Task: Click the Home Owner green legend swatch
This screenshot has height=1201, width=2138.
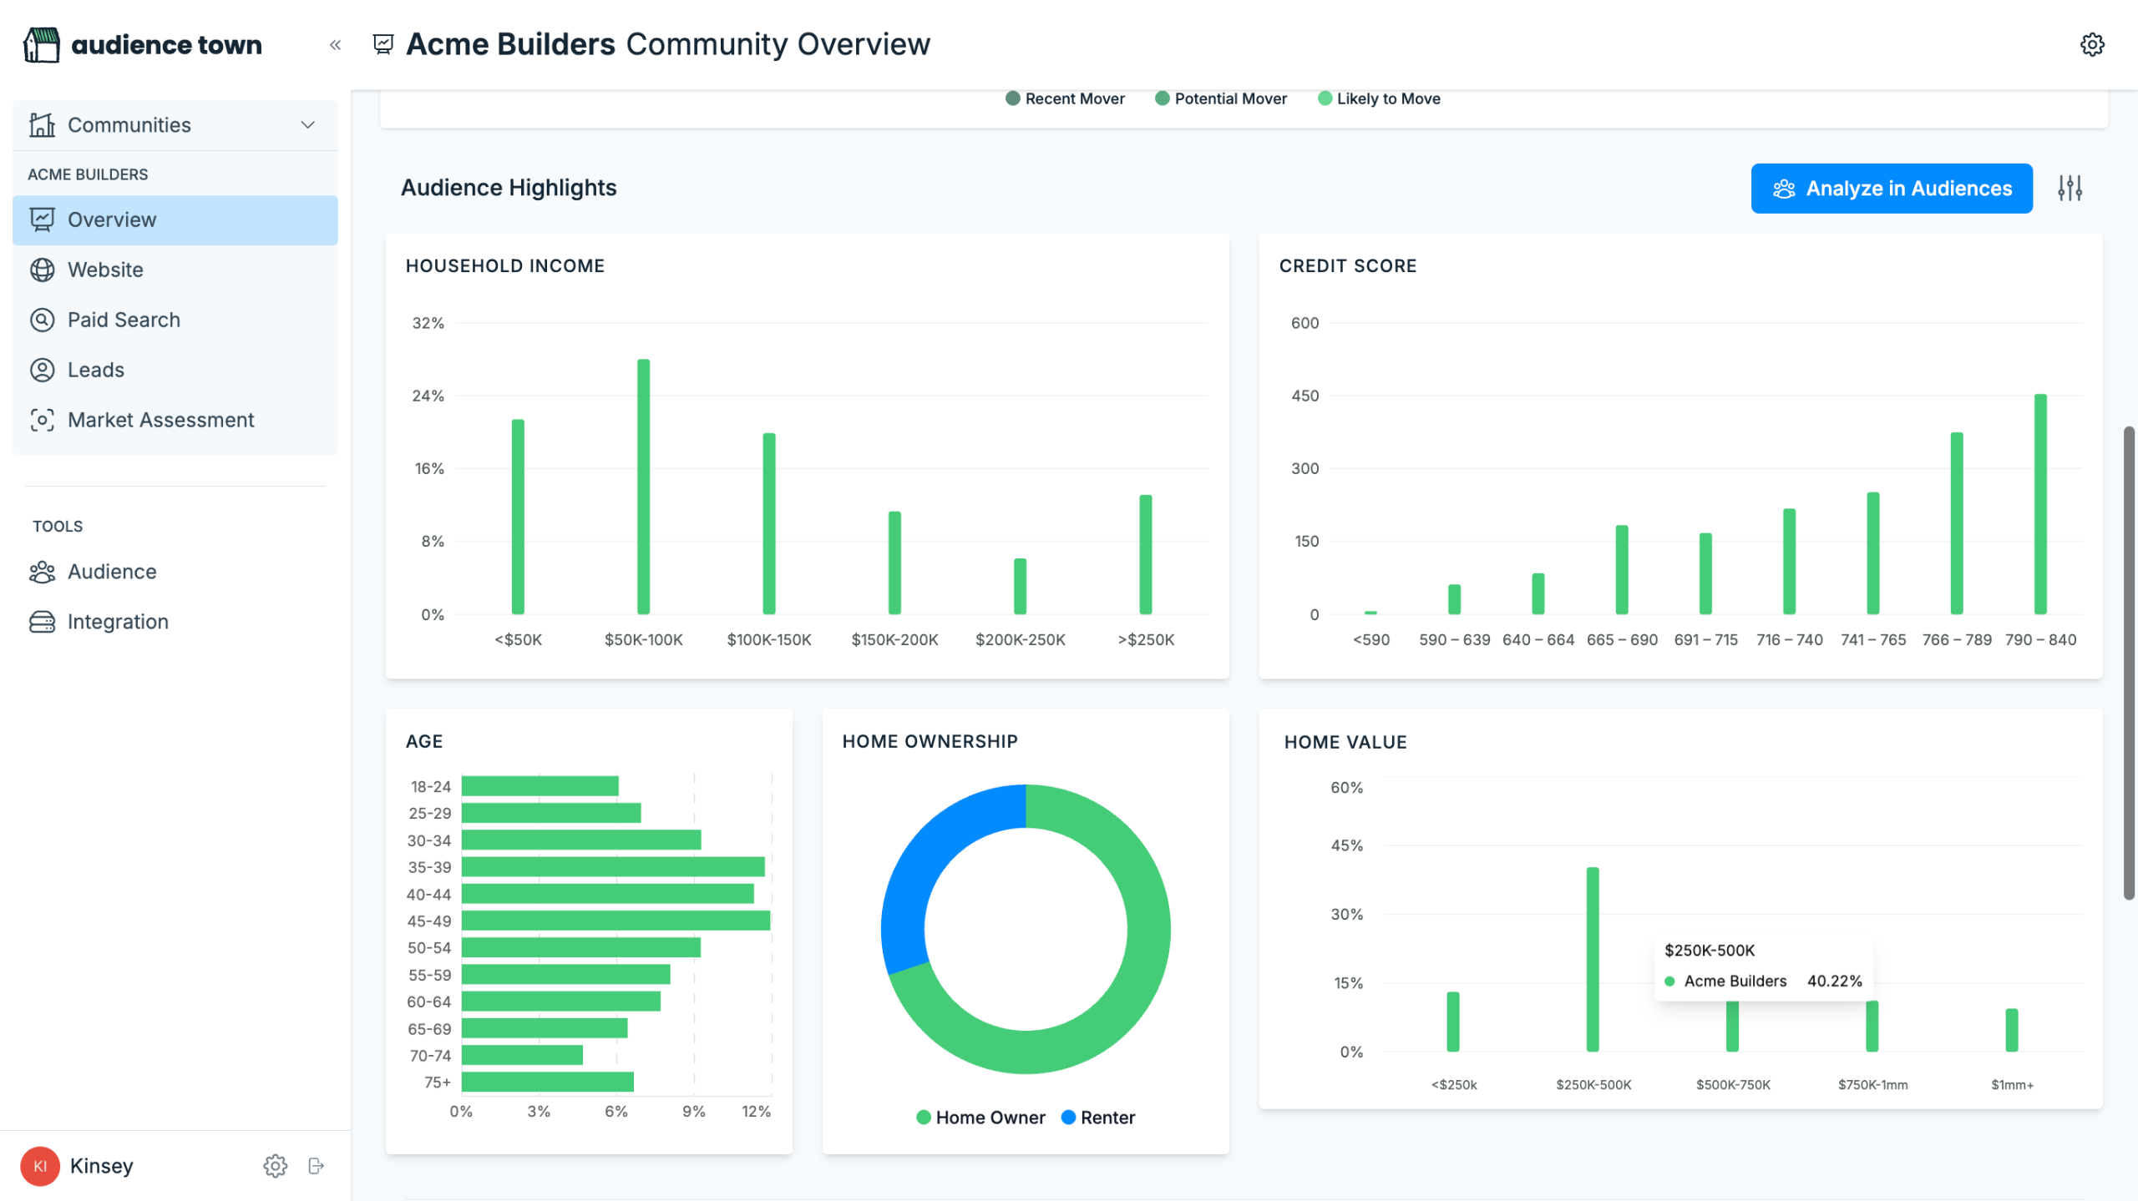Action: (923, 1118)
